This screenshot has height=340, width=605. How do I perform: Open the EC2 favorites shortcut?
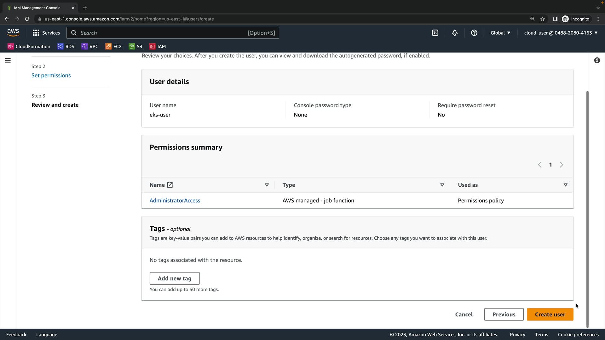pyautogui.click(x=113, y=46)
